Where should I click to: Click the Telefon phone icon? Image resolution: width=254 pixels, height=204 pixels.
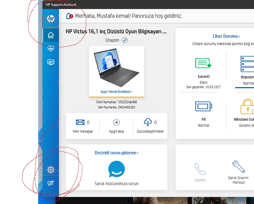(x=200, y=169)
